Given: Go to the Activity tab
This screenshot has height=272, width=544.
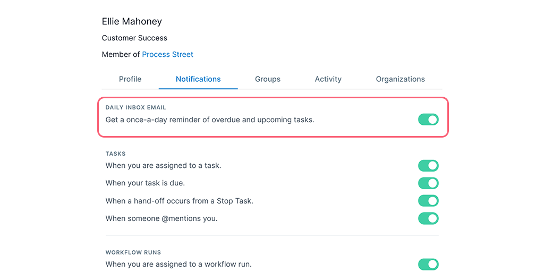Looking at the screenshot, I should 328,79.
